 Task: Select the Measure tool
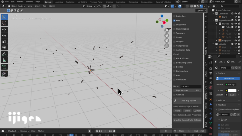[x=4, y=60]
